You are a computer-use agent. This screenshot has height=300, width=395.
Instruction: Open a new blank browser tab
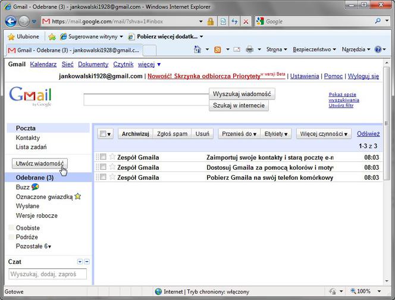[x=150, y=51]
